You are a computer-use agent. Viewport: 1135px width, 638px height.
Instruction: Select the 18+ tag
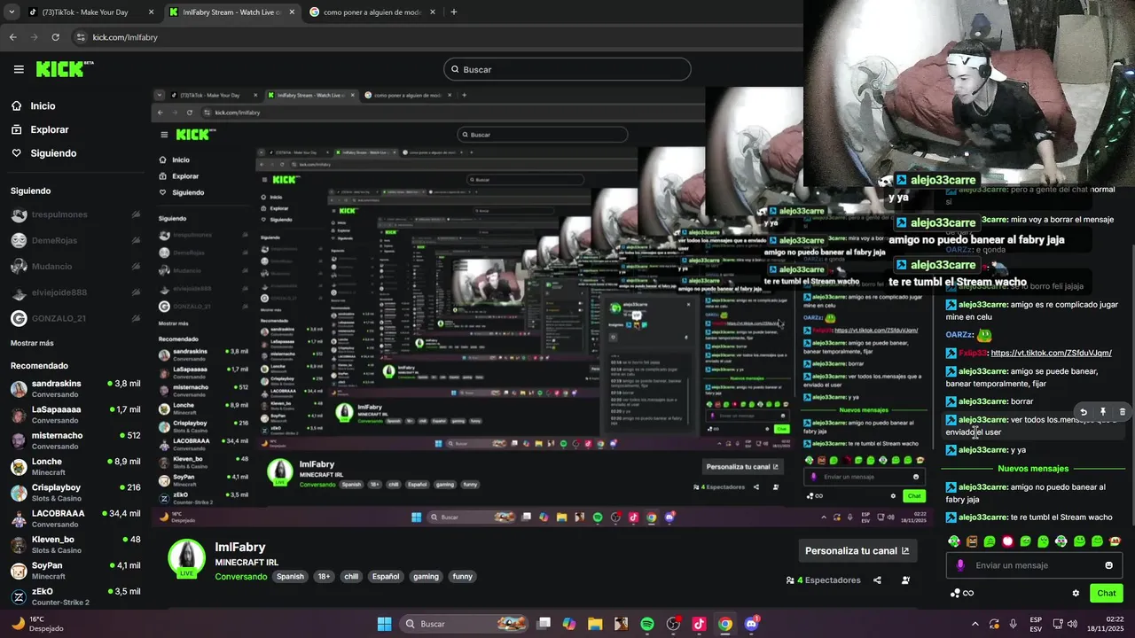324,576
